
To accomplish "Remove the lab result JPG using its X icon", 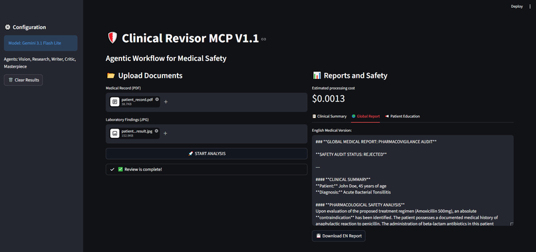I will (x=156, y=131).
